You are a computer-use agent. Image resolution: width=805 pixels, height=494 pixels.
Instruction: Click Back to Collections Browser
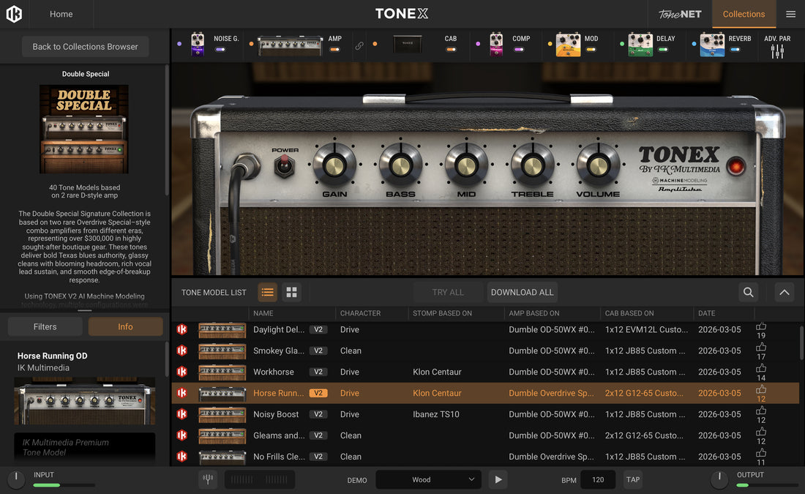[x=85, y=47]
